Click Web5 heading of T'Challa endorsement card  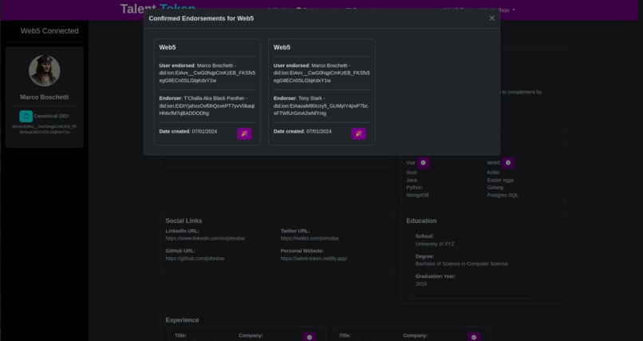point(168,48)
